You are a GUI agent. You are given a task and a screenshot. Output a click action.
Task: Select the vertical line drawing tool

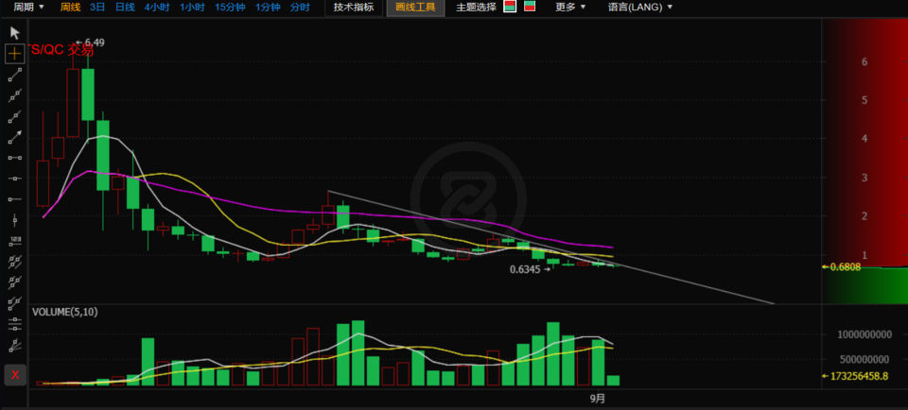[x=15, y=219]
